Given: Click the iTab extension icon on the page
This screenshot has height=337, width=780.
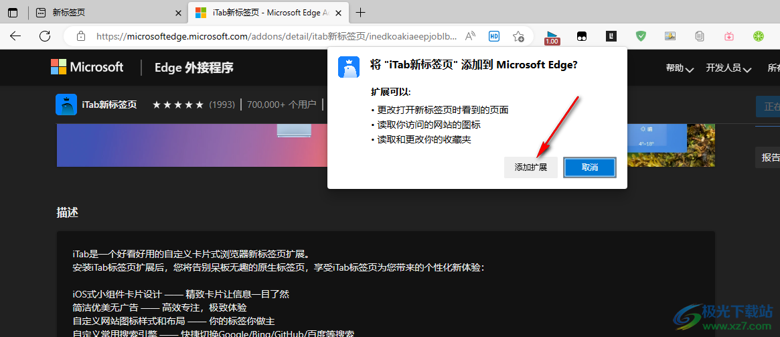Looking at the screenshot, I should tap(66, 105).
